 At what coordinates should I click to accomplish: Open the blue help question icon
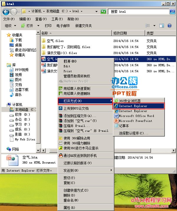click(x=169, y=26)
